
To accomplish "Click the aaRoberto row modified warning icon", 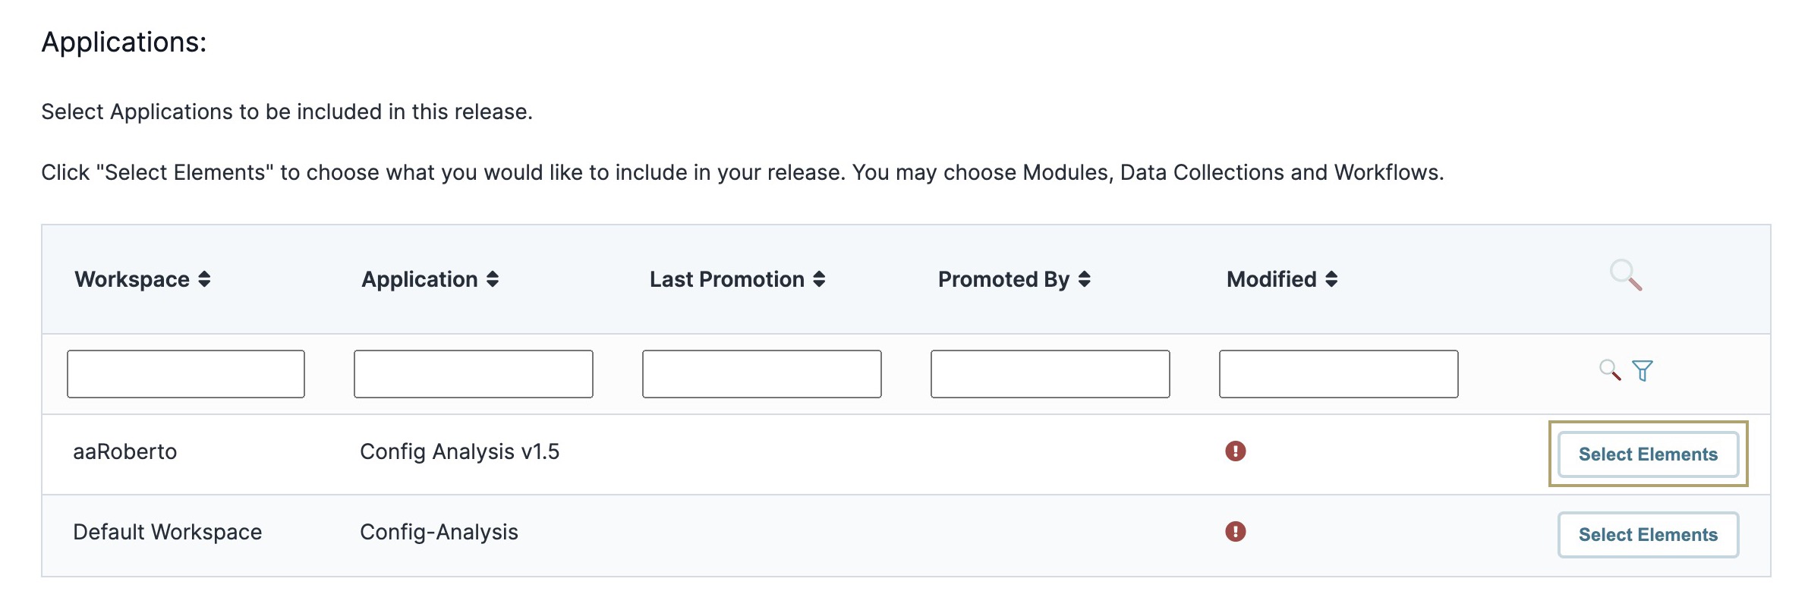I will pyautogui.click(x=1236, y=451).
